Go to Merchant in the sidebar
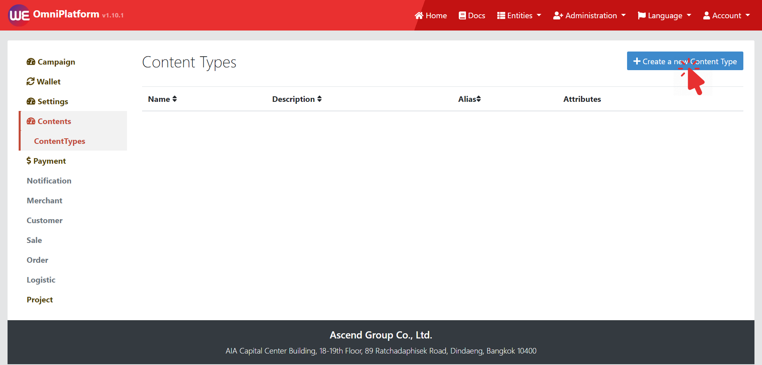Image resolution: width=762 pixels, height=365 pixels. tap(44, 201)
